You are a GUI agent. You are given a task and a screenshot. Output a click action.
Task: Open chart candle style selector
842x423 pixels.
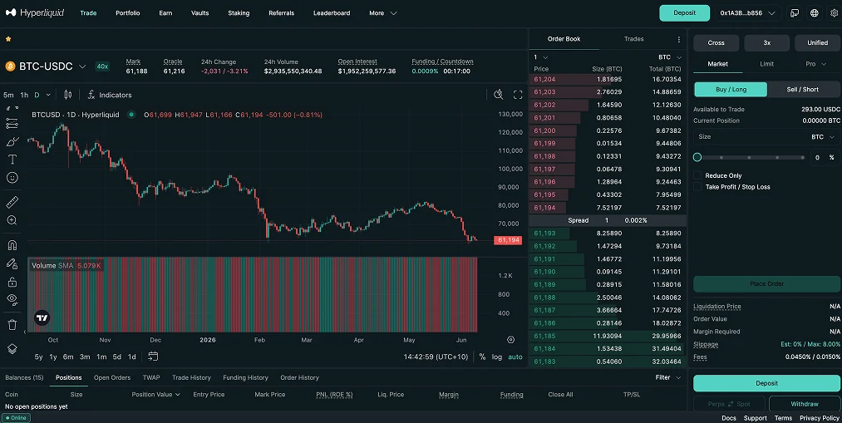tap(67, 95)
